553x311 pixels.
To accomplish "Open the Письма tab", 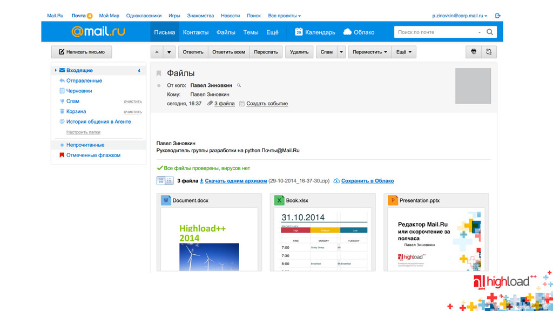I will pos(164,32).
